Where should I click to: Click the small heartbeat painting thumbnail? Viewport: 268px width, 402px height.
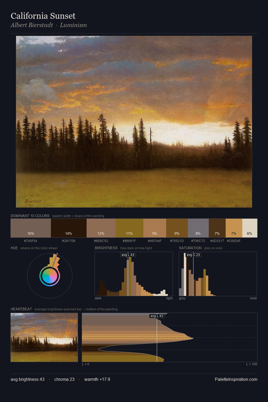coord(44,337)
